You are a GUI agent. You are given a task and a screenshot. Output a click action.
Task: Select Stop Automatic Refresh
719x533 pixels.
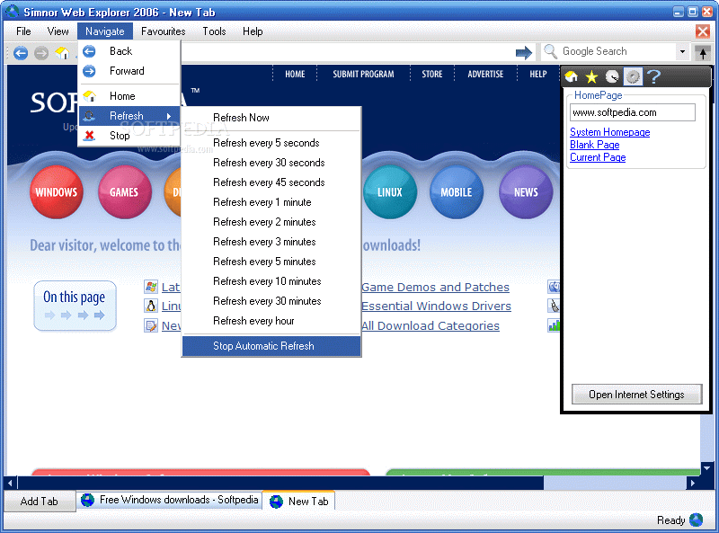[x=271, y=346]
